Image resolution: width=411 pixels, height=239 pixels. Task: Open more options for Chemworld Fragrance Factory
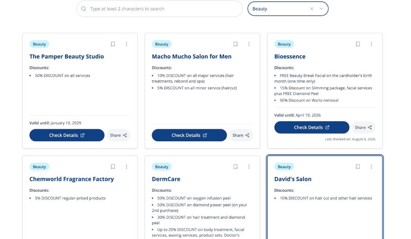point(126,167)
